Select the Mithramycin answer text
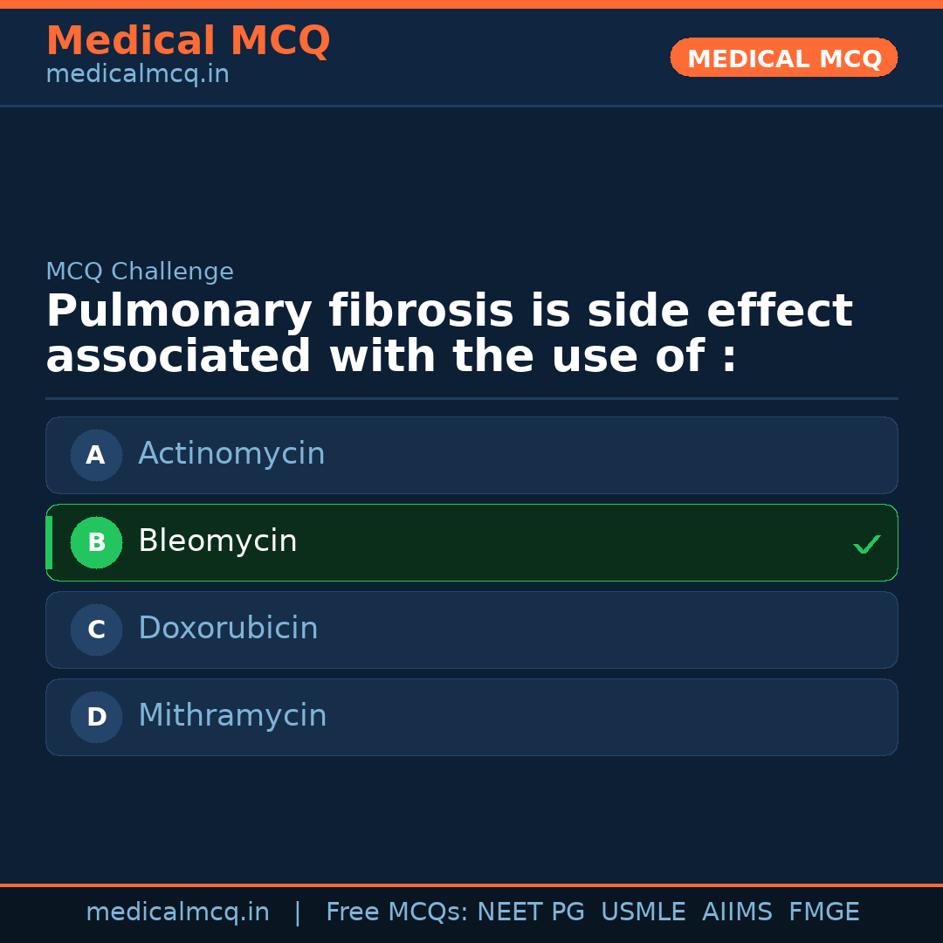Screen dimensions: 943x943 pos(232,716)
